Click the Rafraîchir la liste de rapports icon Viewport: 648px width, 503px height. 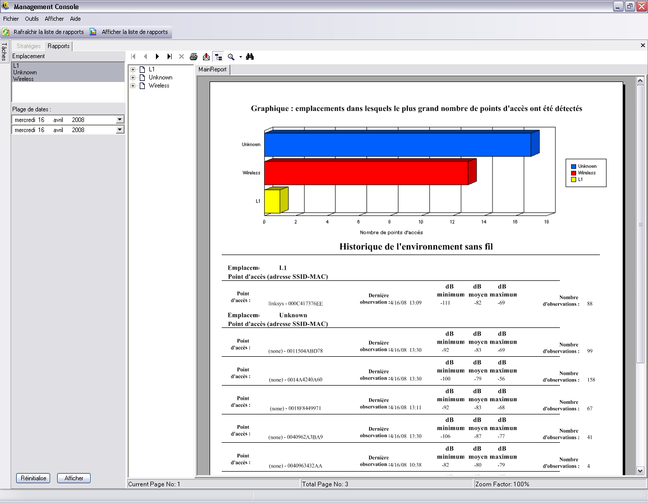tap(6, 32)
